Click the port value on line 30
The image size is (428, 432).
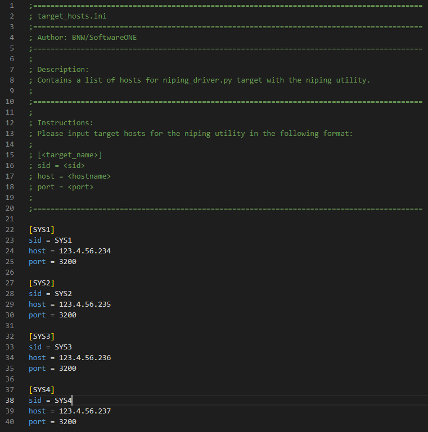[67, 315]
